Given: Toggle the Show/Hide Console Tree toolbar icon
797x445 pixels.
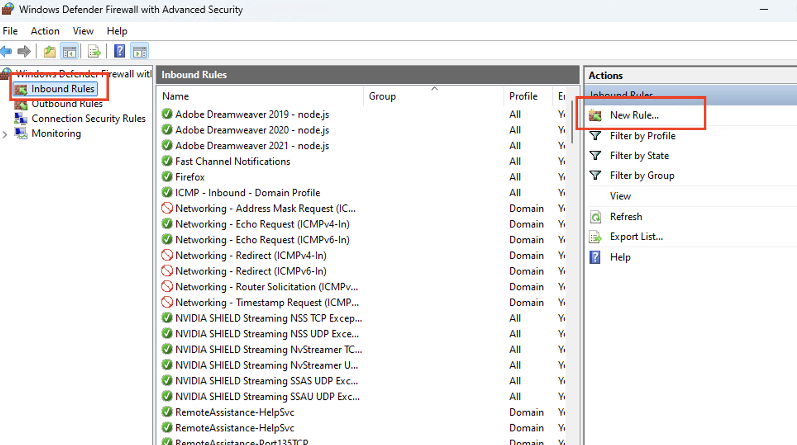Looking at the screenshot, I should pyautogui.click(x=69, y=52).
